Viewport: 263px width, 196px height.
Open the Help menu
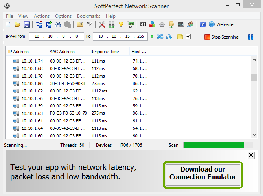pos(110,16)
